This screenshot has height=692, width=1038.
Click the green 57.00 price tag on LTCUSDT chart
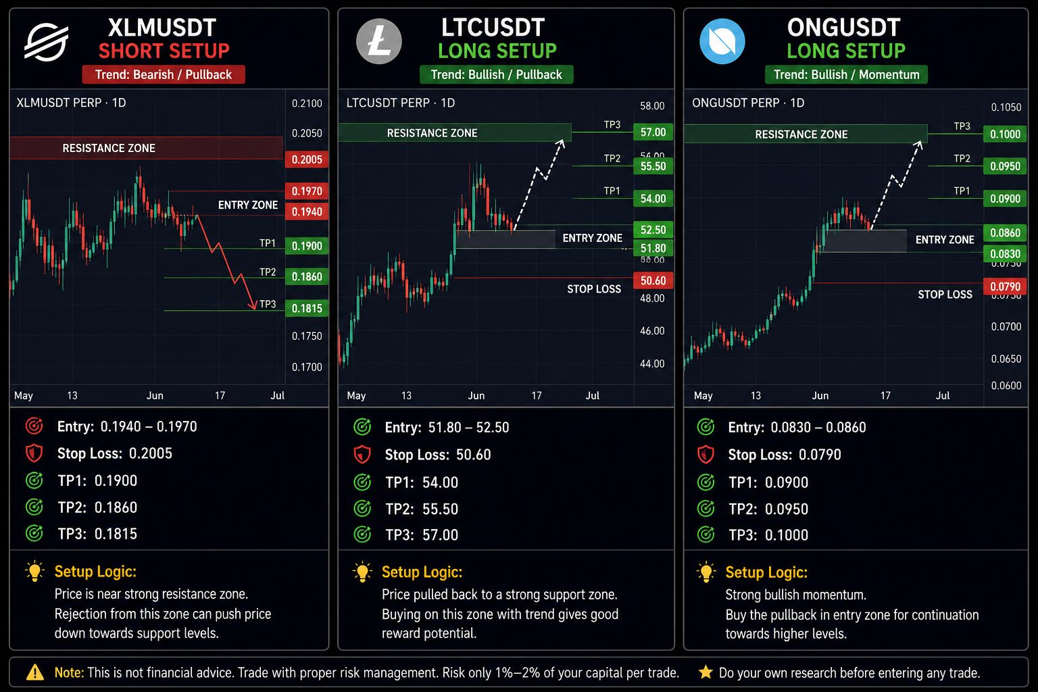click(x=653, y=132)
